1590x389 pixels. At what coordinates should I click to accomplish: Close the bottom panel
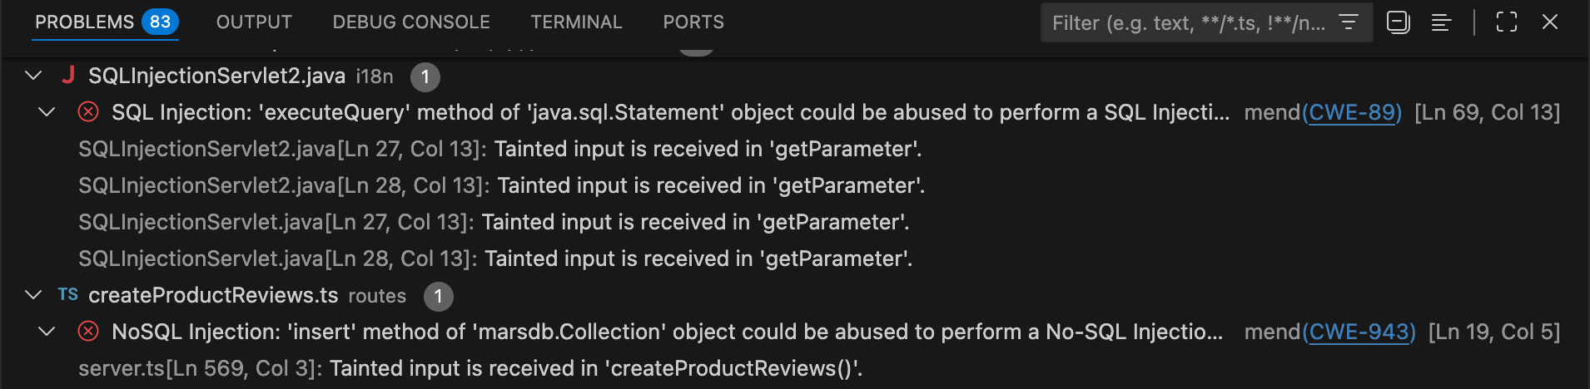point(1549,22)
